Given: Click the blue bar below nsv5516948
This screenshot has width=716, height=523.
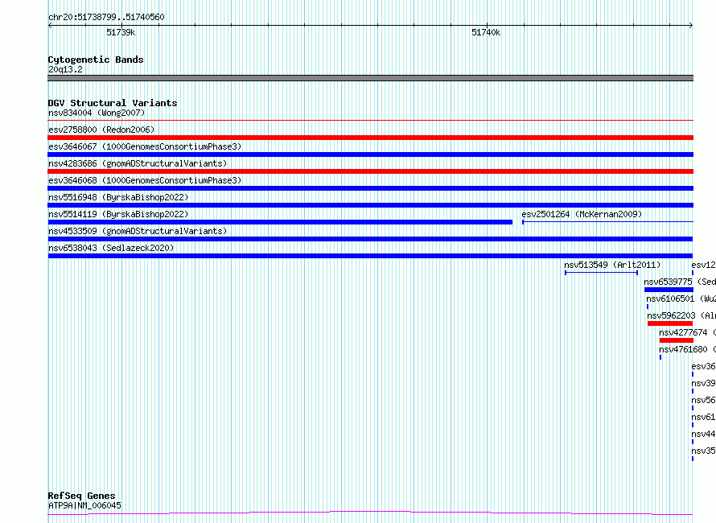Looking at the screenshot, I should click(x=370, y=205).
